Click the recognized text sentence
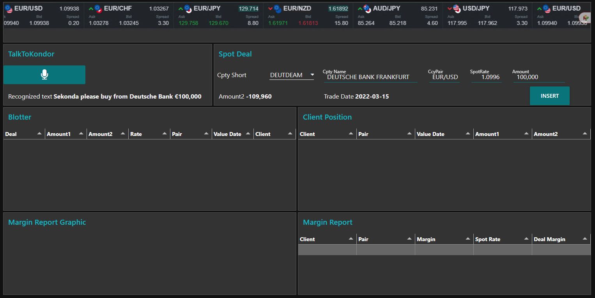Image resolution: width=595 pixels, height=298 pixels. tap(127, 96)
